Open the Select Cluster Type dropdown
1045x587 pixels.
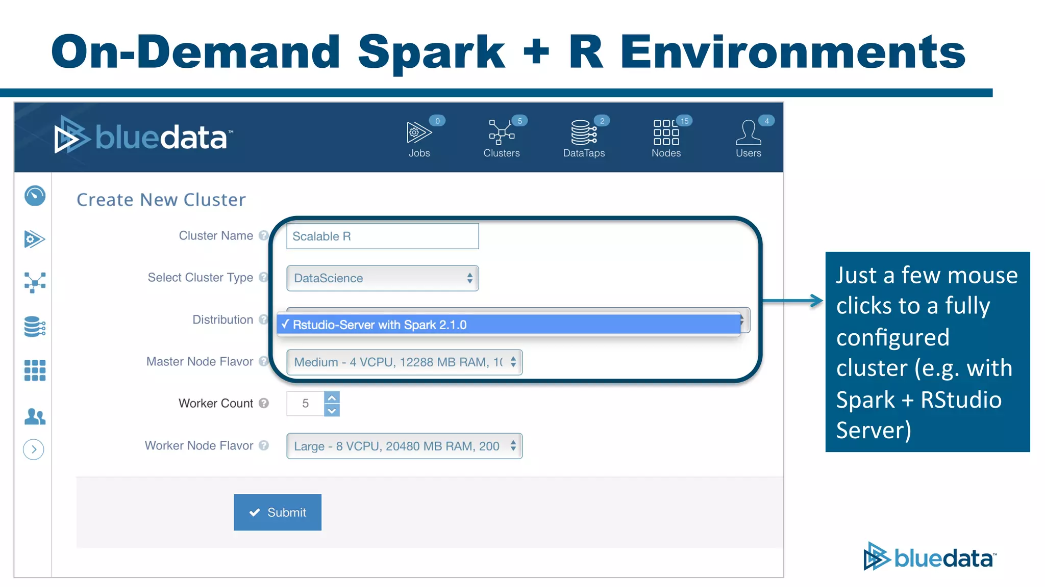pyautogui.click(x=382, y=278)
